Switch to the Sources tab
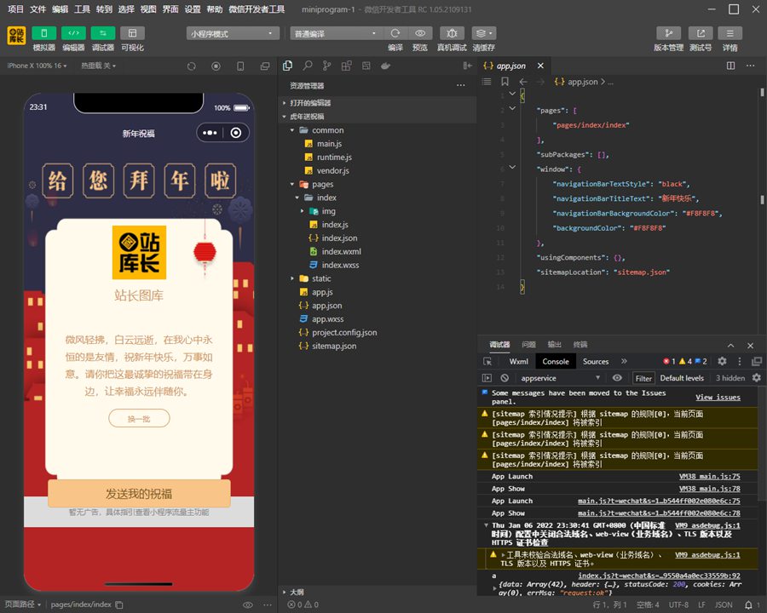This screenshot has height=613, width=767. coord(596,361)
